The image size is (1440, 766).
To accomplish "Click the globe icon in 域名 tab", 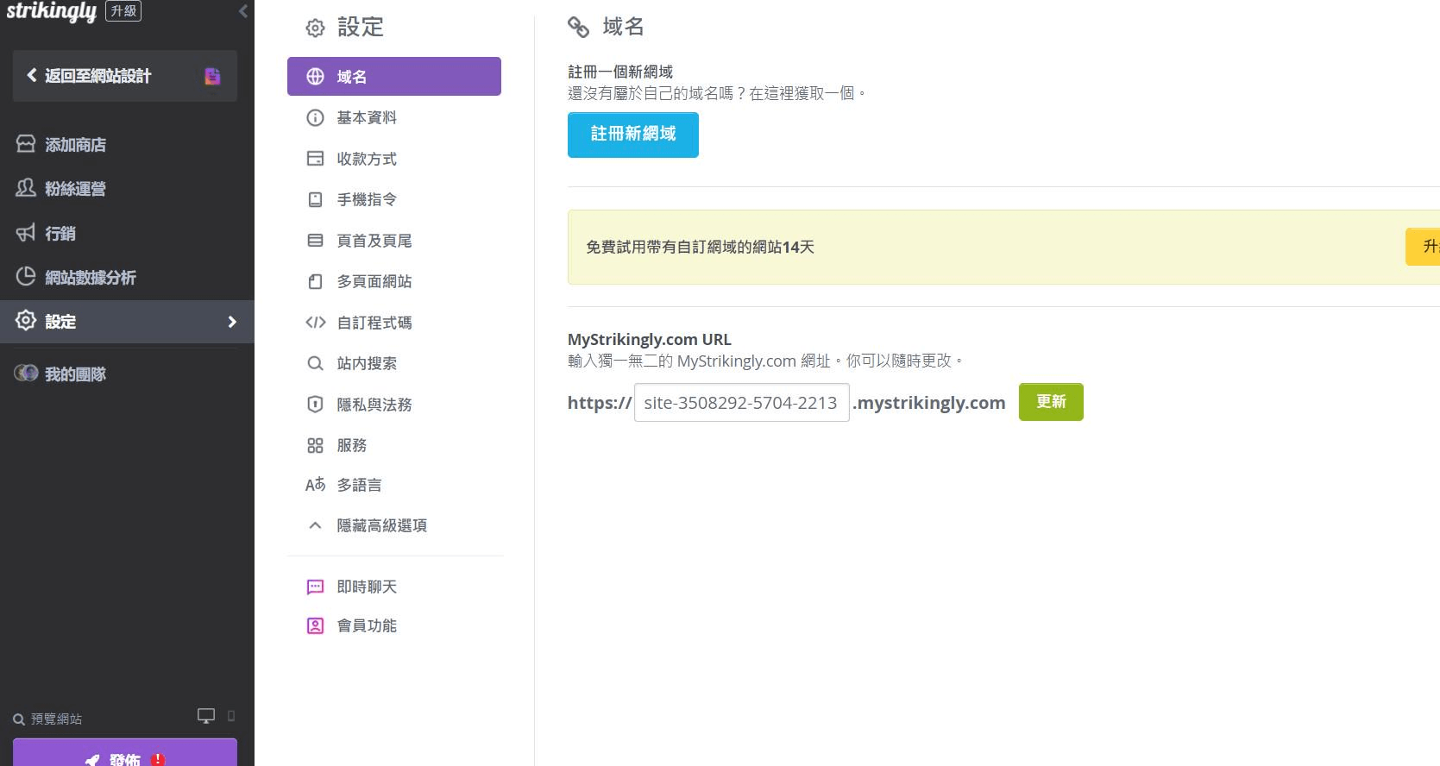I will [315, 76].
